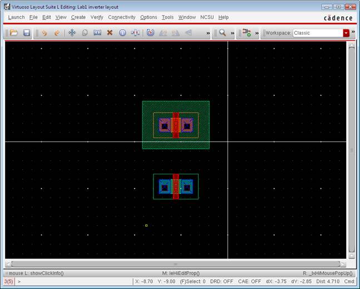Open the NCSU menu
The image size is (360, 289).
tap(207, 17)
